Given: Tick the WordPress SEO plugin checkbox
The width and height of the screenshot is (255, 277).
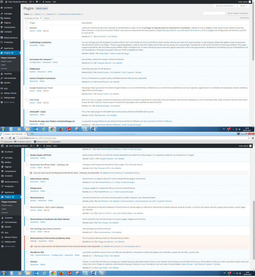Looking at the screenshot, I should tap(27, 252).
